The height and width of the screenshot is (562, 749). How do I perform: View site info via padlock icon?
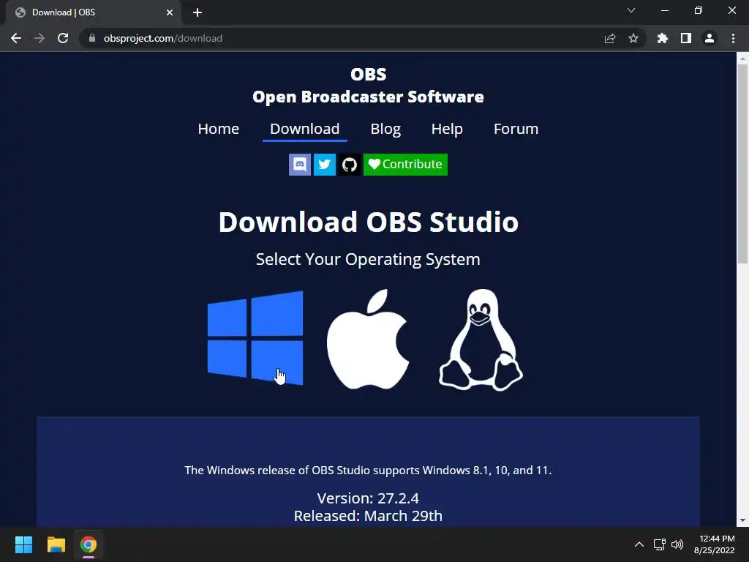coord(92,38)
